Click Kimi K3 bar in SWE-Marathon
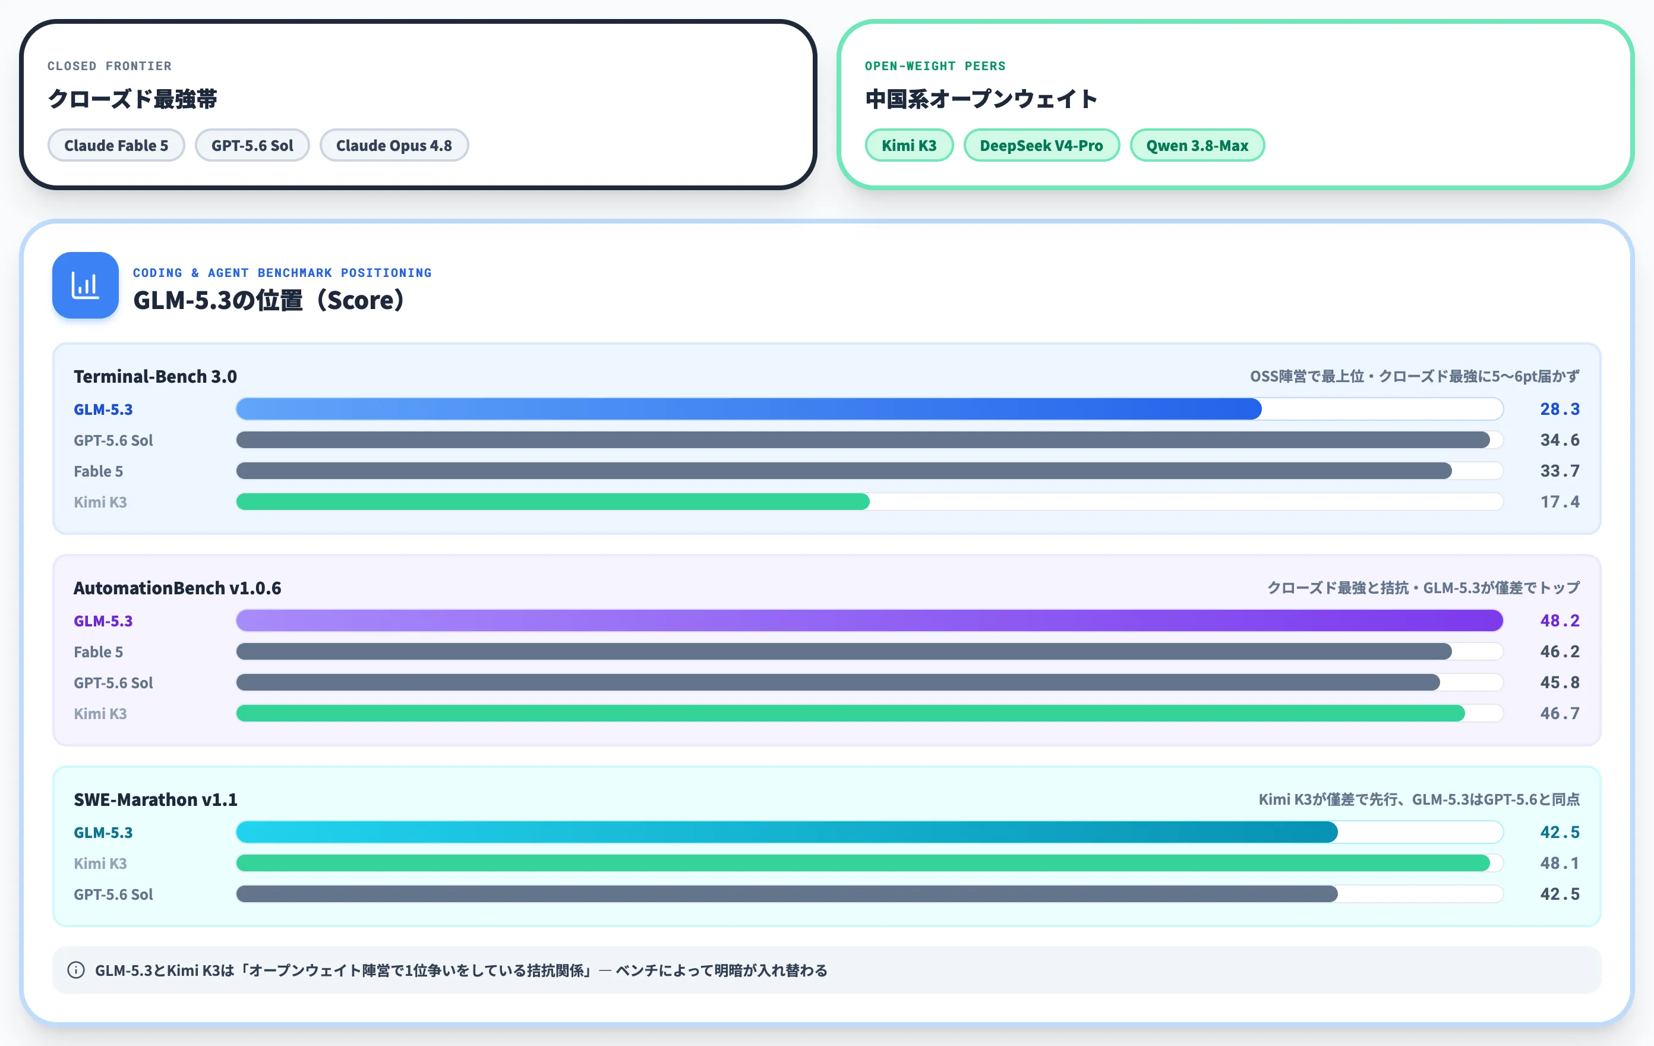This screenshot has height=1046, width=1654. pos(863,863)
